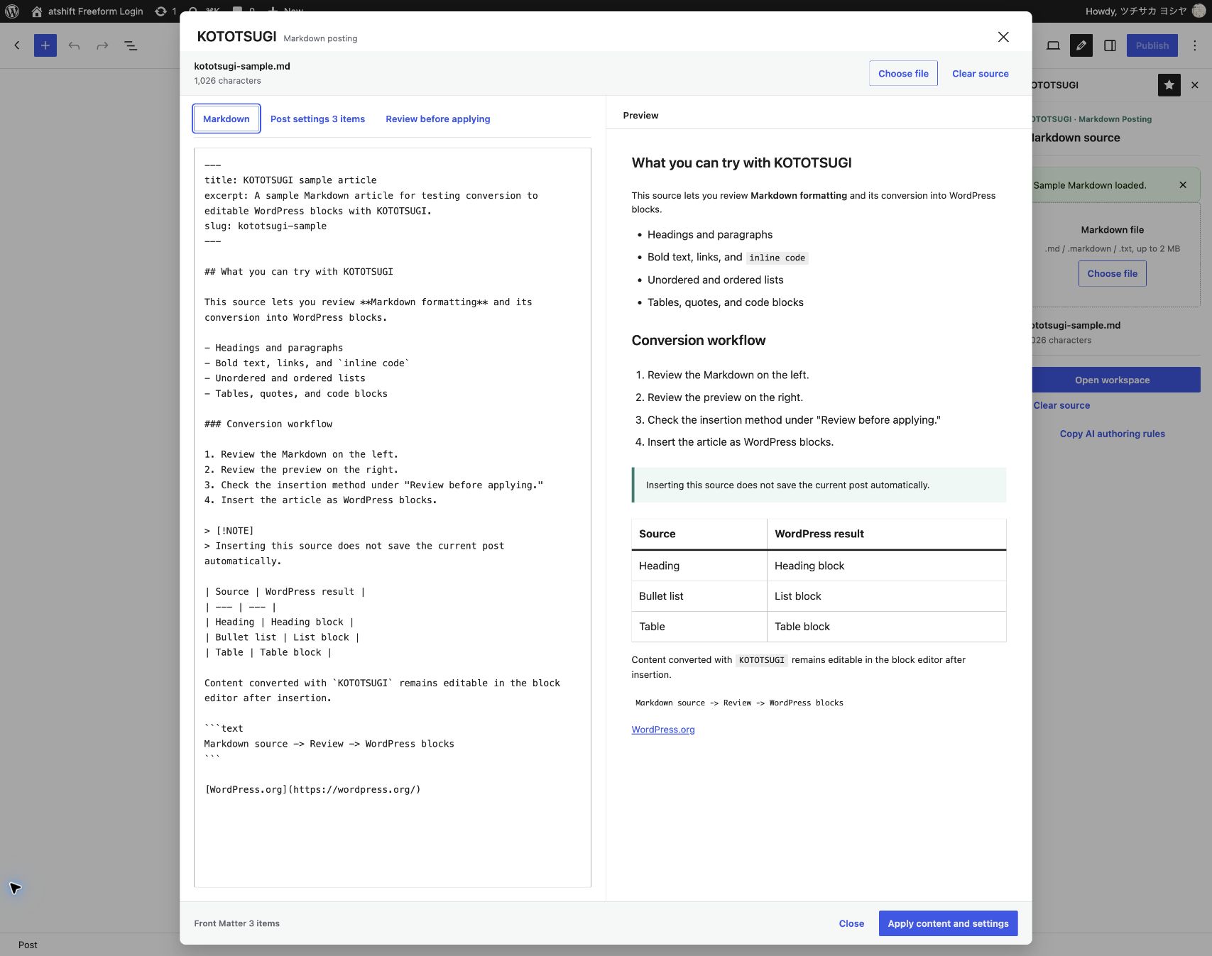The image size is (1212, 956).
Task: Switch to Review before applying tab
Action: click(x=438, y=119)
